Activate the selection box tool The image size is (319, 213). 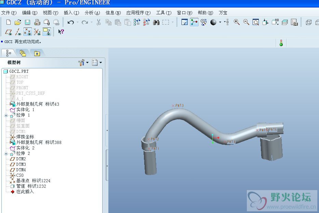(x=165, y=22)
